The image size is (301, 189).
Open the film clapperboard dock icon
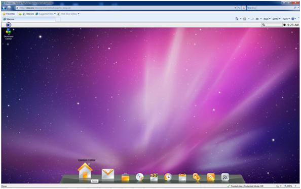154,177
